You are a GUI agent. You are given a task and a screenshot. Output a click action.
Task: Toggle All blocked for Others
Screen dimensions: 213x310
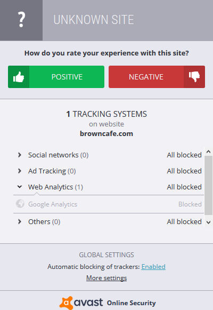click(184, 222)
